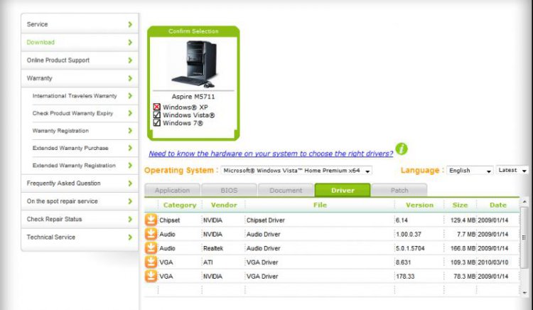Image resolution: width=533 pixels, height=310 pixels.
Task: Download the Realtek Audio Driver
Action: tap(151, 248)
